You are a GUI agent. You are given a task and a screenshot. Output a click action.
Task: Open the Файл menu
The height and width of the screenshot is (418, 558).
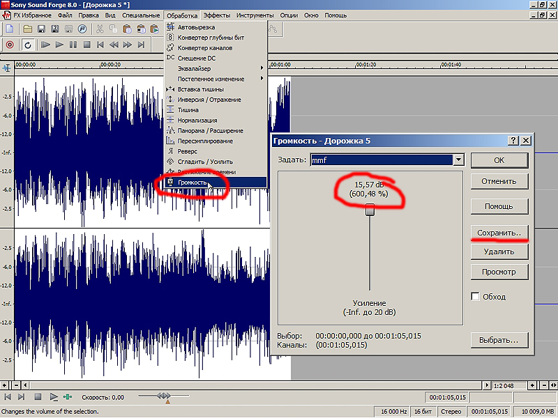(x=65, y=15)
